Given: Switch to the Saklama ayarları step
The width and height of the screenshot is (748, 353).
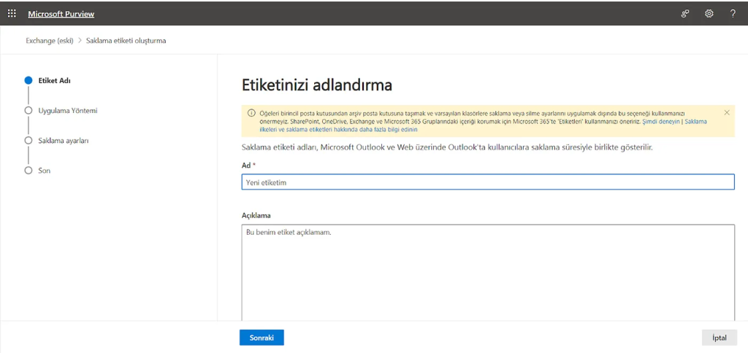Looking at the screenshot, I should click(x=63, y=140).
